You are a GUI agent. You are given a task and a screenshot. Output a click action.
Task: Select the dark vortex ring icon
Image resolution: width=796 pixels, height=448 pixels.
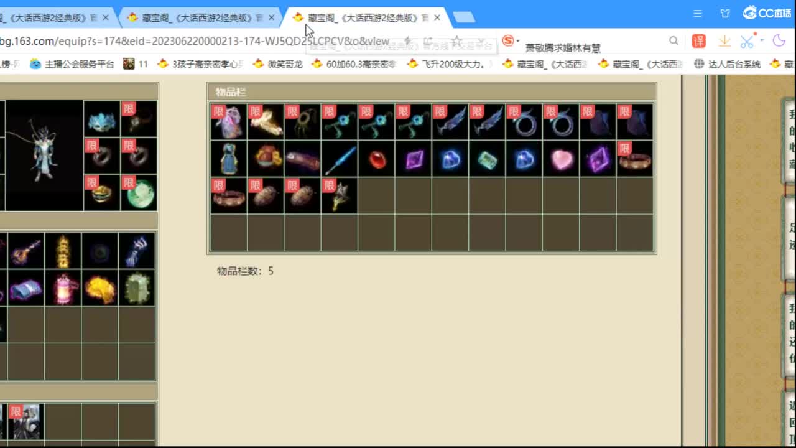(99, 251)
